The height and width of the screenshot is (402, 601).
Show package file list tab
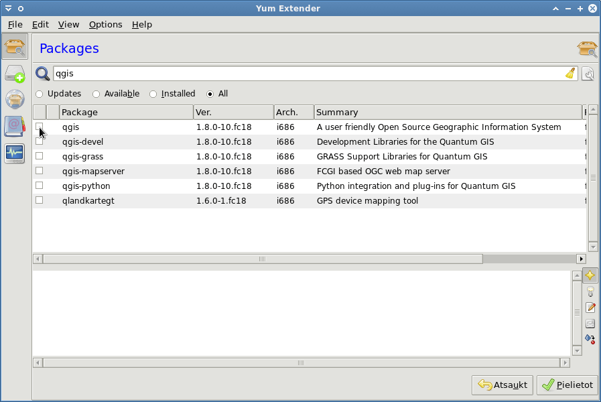pyautogui.click(x=590, y=324)
